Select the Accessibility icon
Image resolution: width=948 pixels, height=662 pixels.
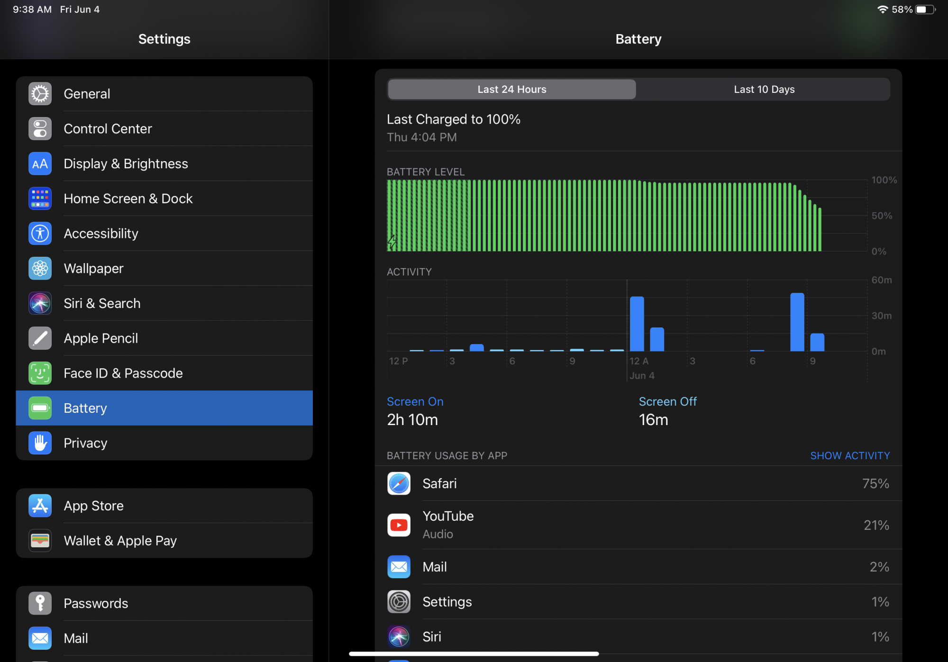point(40,234)
